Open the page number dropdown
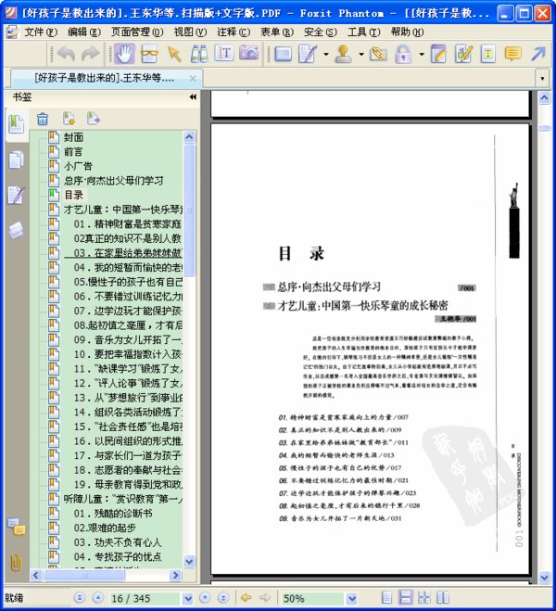The image size is (556, 611). [188, 598]
